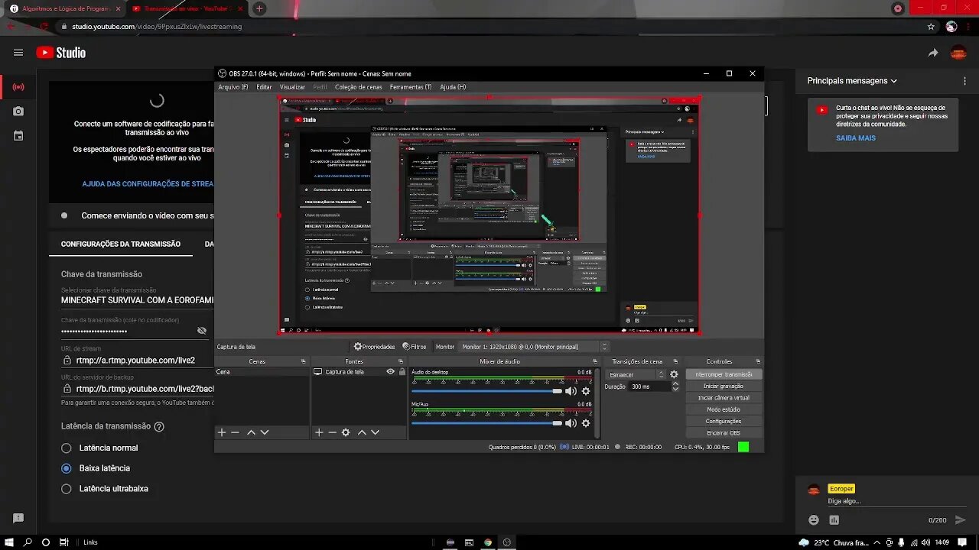The width and height of the screenshot is (979, 550).
Task: Open OBS Ferramentas menu
Action: tap(411, 87)
